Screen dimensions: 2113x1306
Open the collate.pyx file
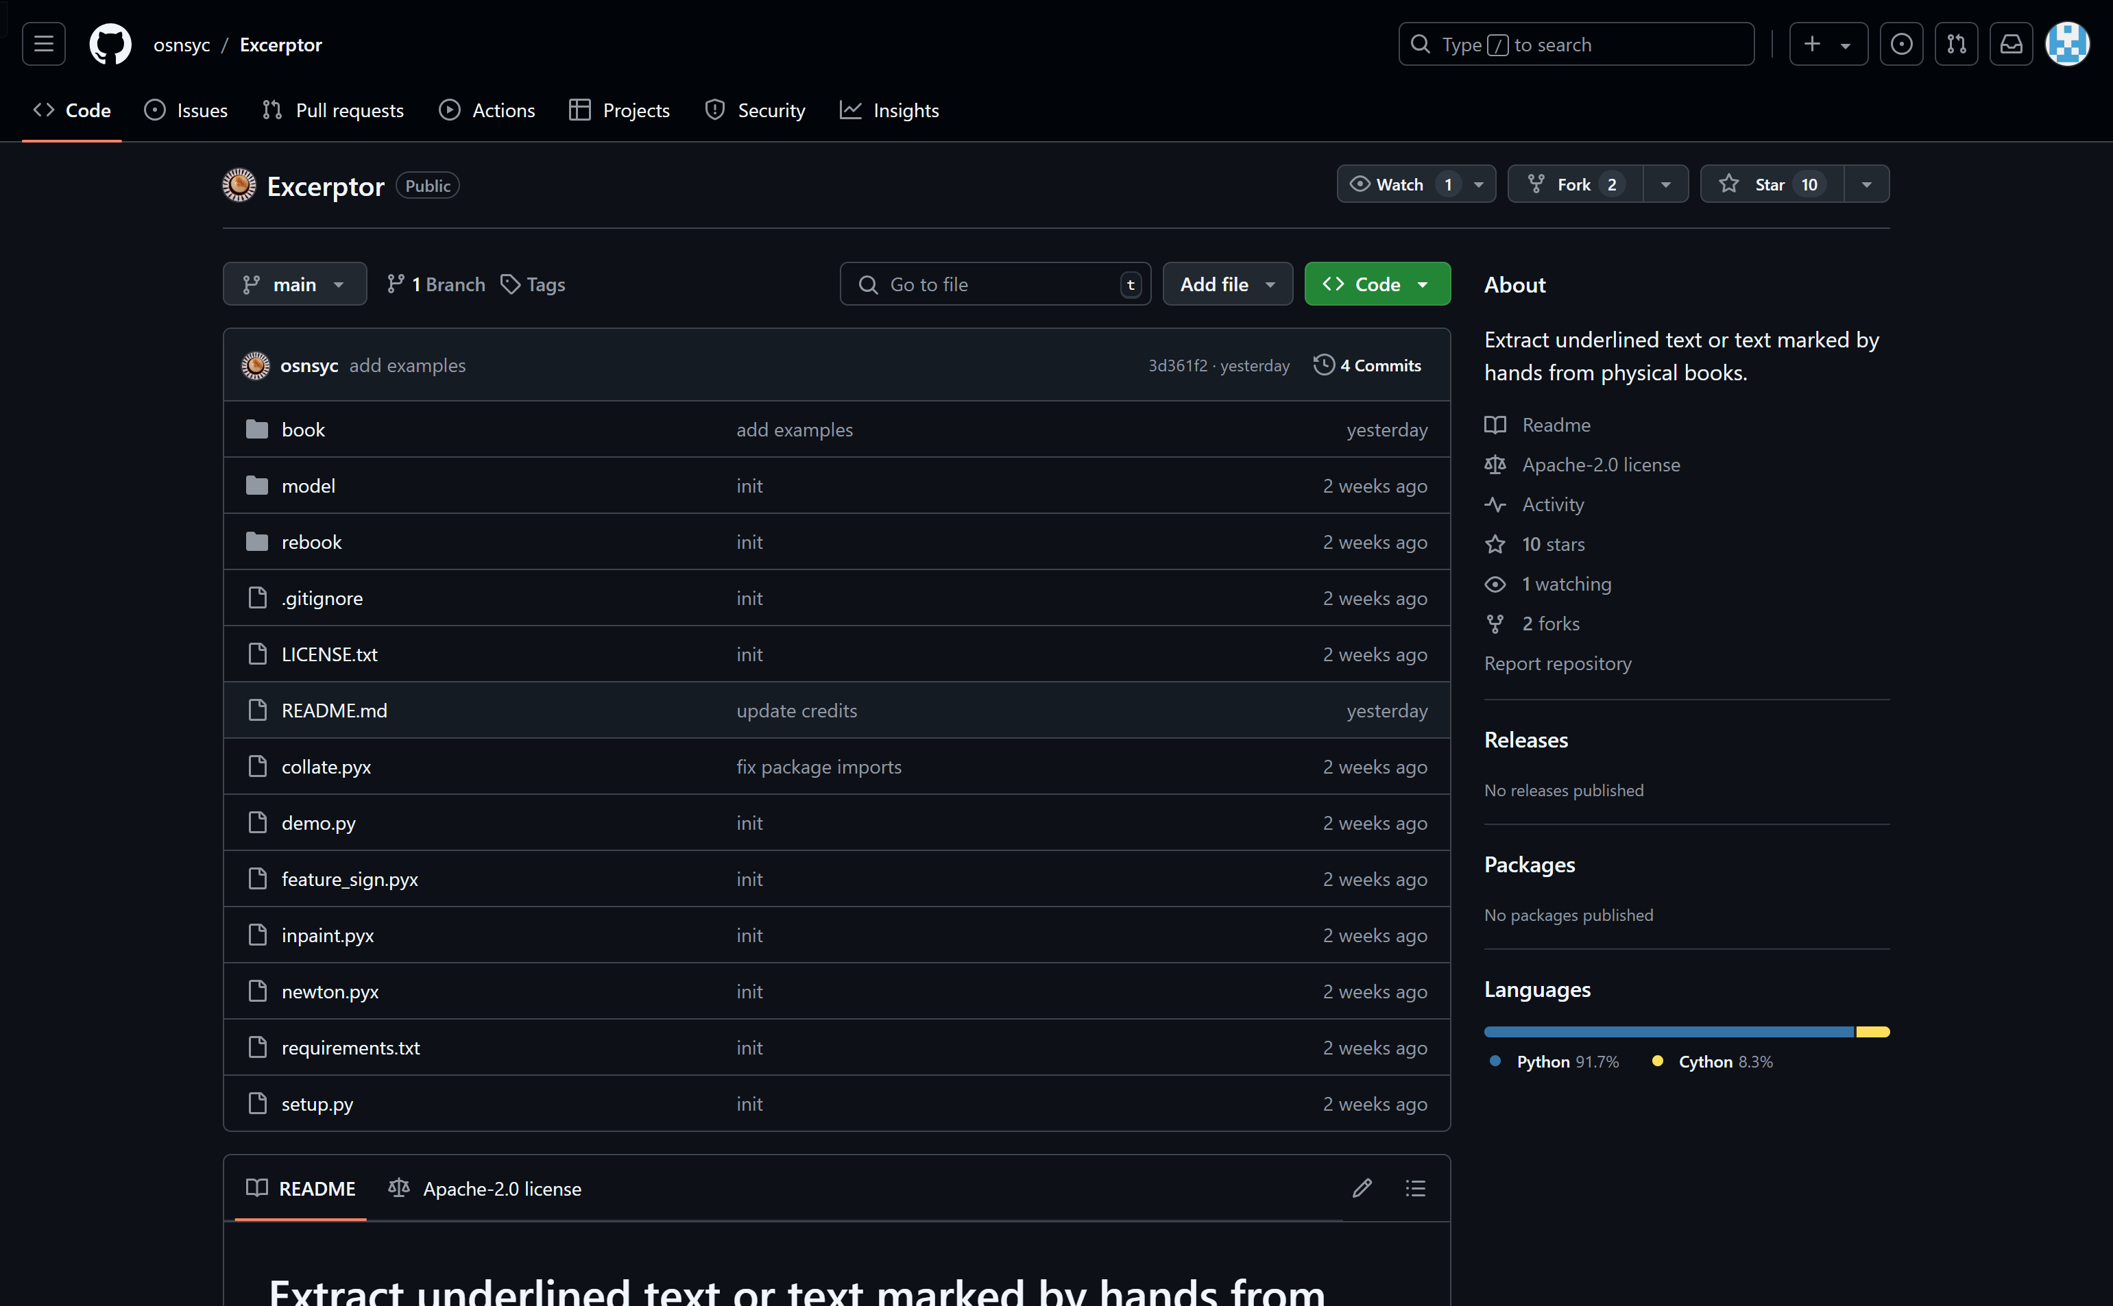pyautogui.click(x=326, y=766)
